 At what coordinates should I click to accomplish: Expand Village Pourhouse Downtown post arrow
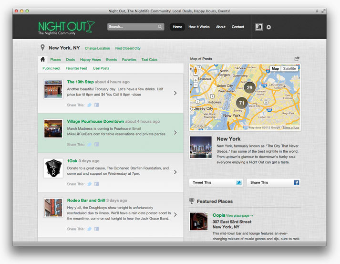[175, 133]
